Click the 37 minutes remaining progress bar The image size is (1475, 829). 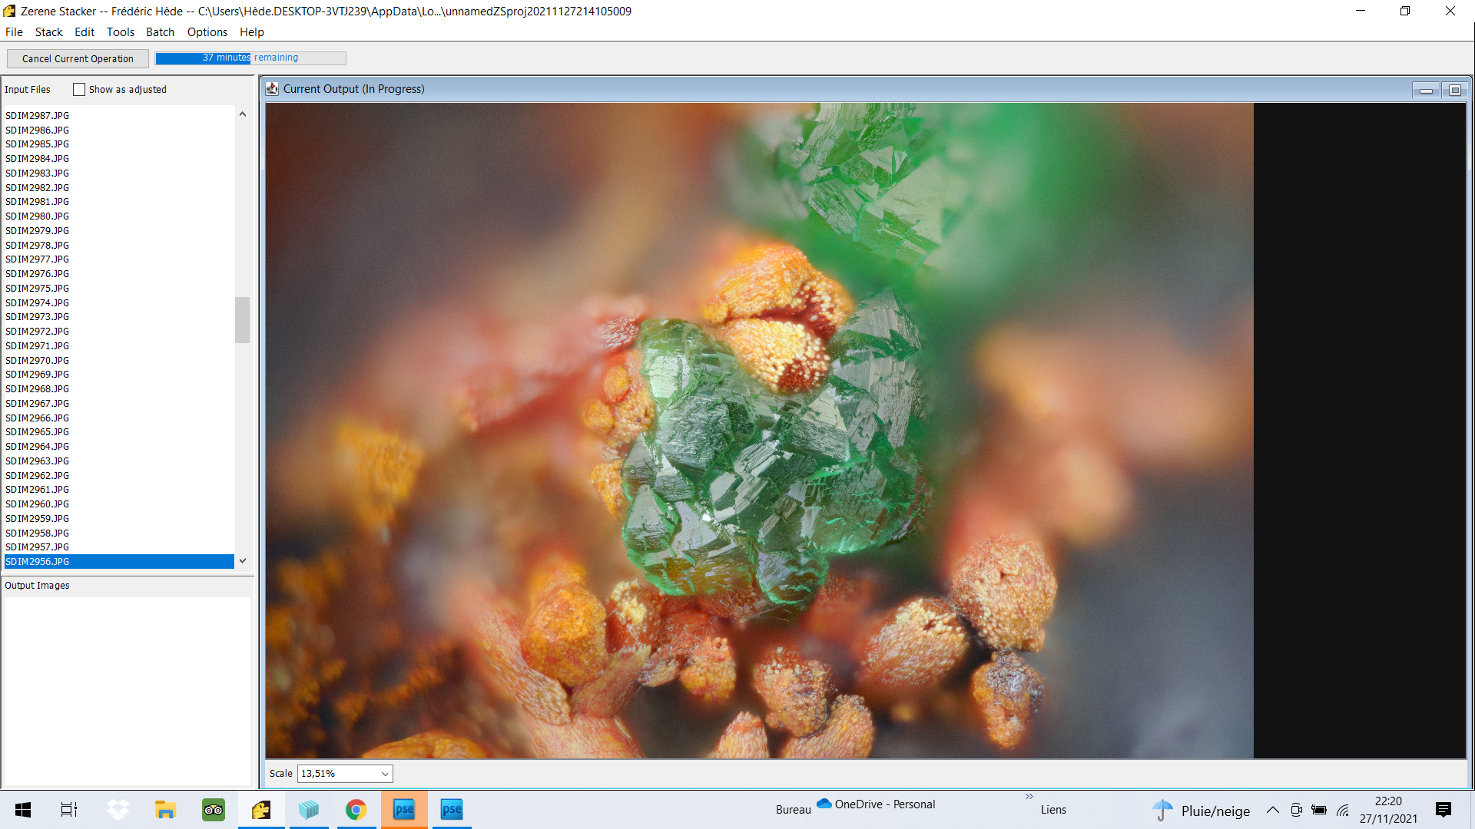click(250, 58)
